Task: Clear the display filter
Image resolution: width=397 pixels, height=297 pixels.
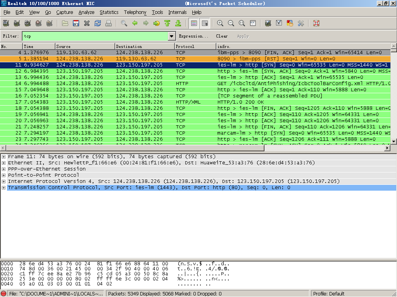Action: (x=222, y=36)
